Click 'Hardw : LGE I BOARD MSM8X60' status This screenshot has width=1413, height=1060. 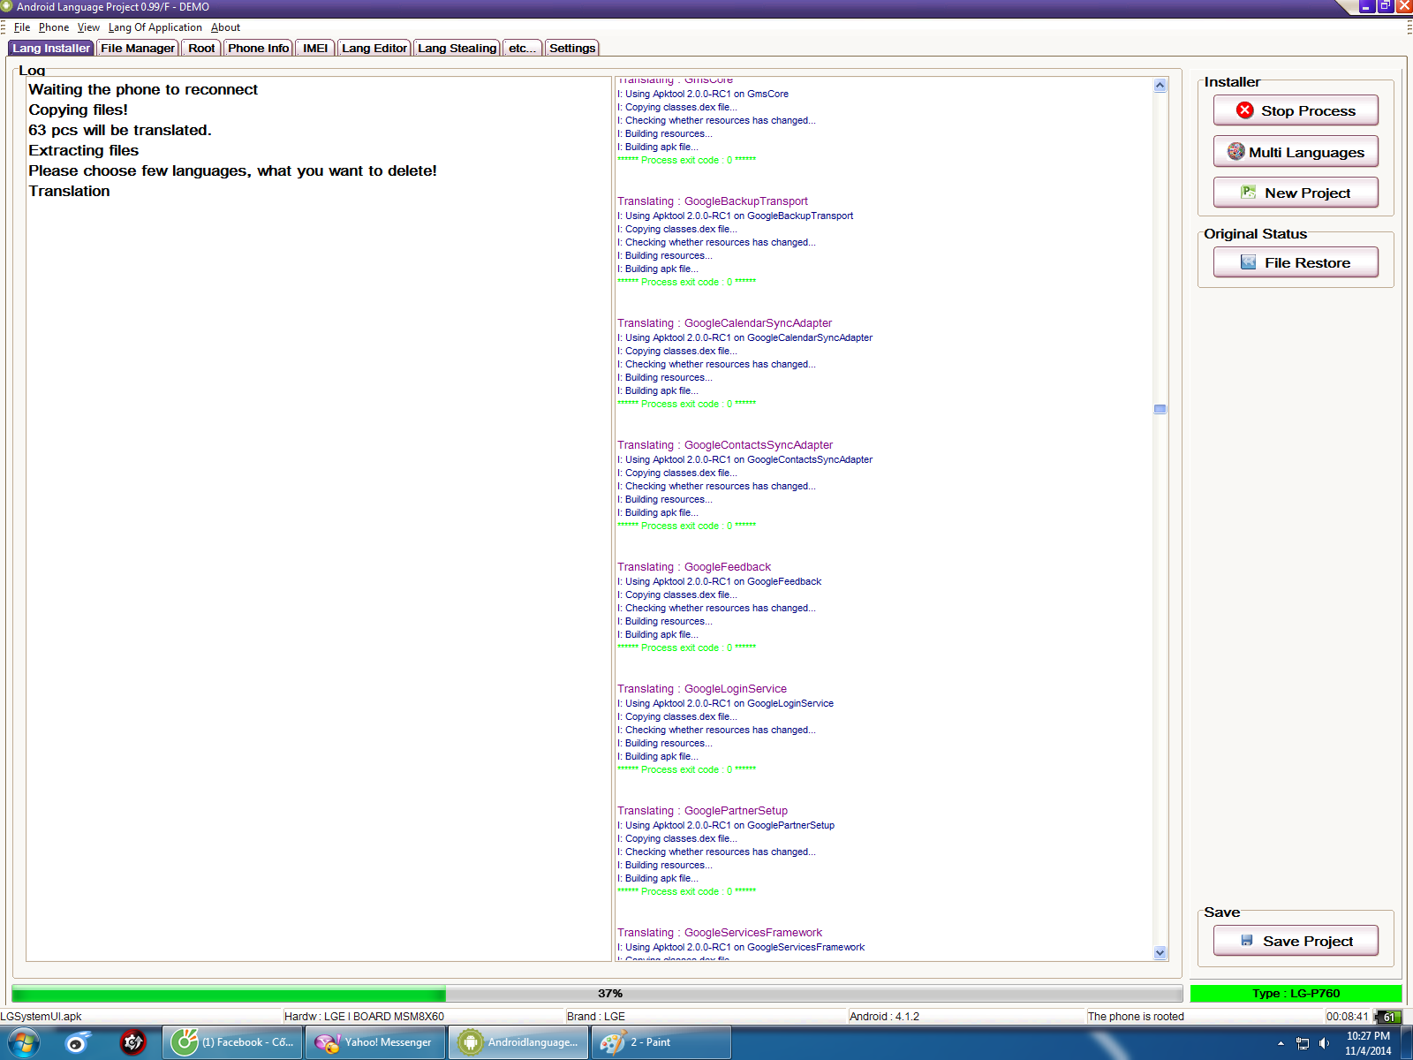(364, 1017)
